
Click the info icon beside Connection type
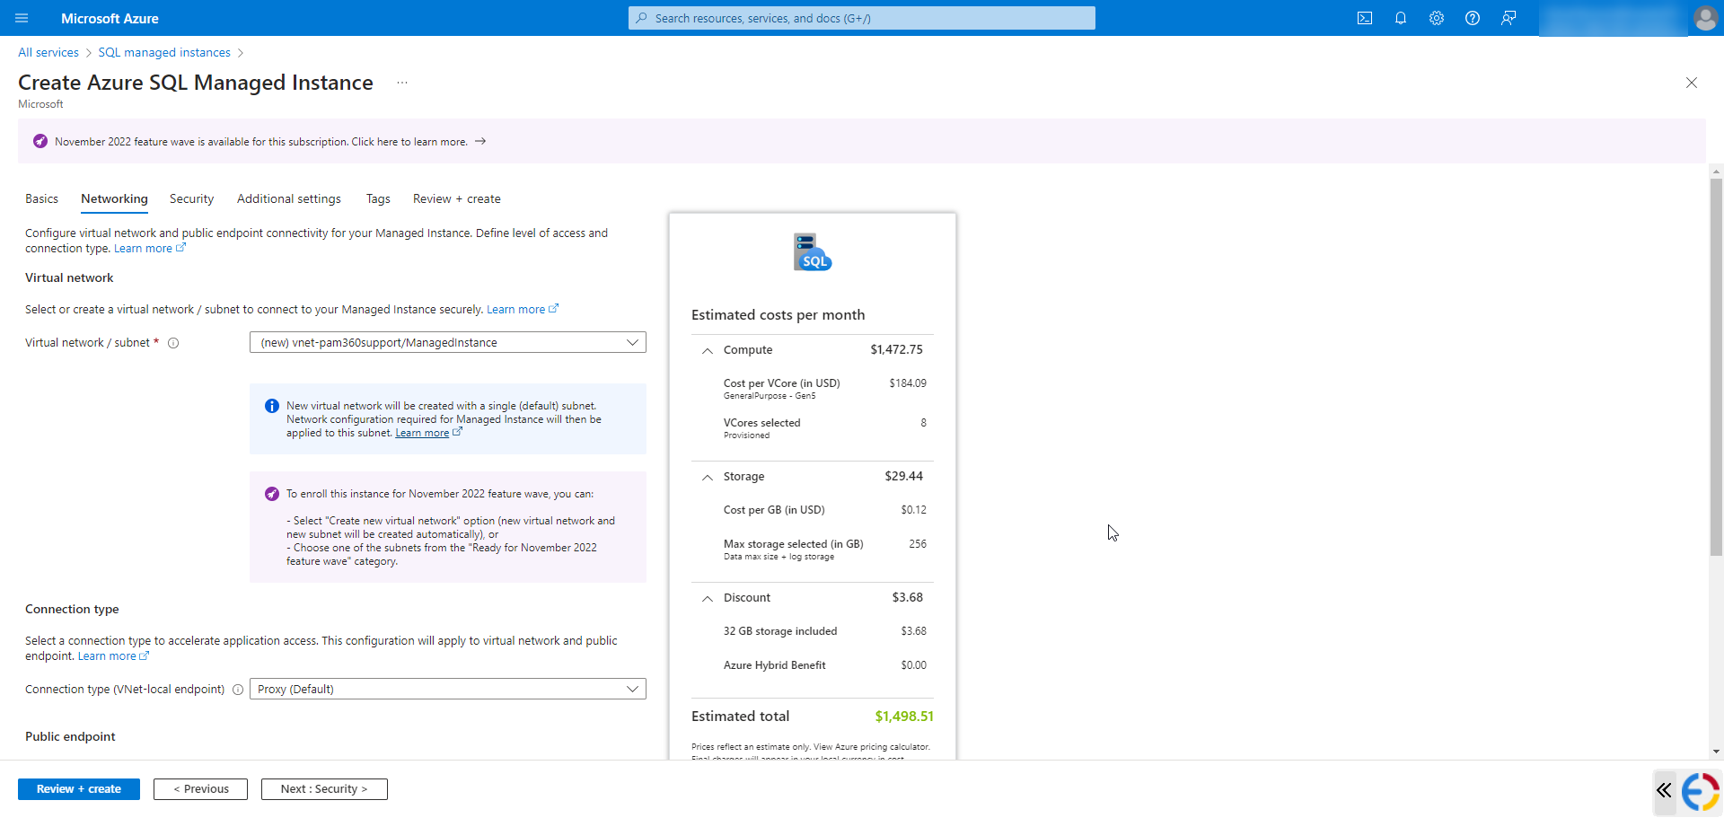237,690
